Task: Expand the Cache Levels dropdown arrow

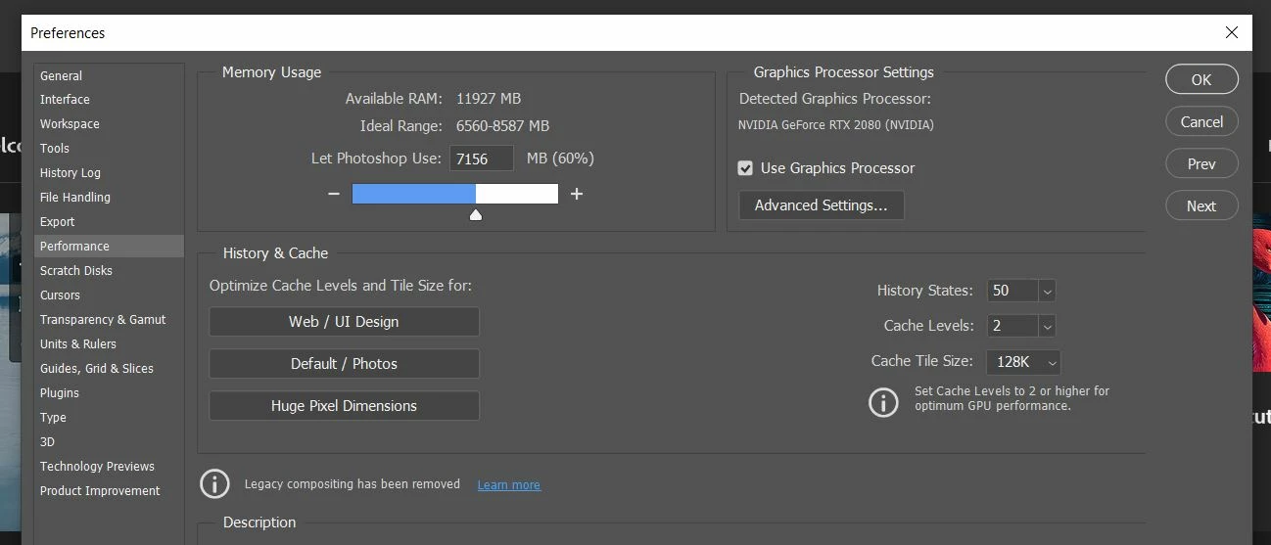Action: tap(1048, 326)
